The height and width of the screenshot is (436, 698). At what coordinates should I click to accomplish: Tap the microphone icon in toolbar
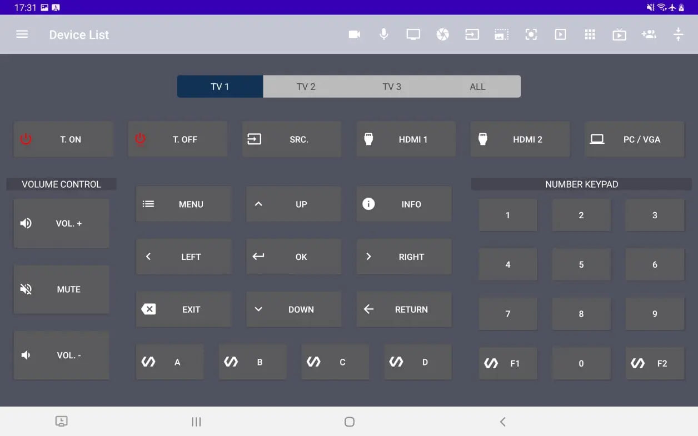(x=383, y=34)
